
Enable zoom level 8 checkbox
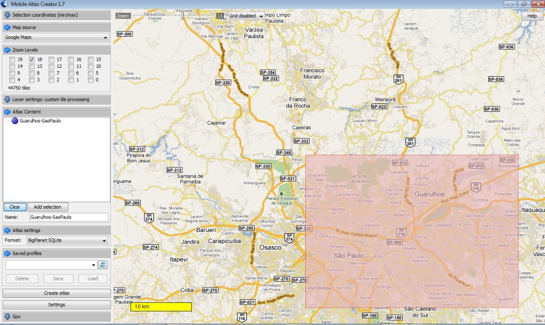tap(32, 73)
